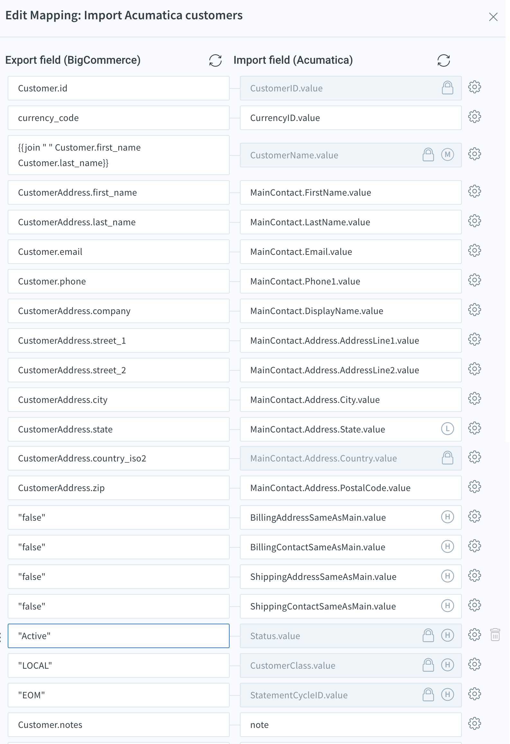Open settings for MainContact.Email.value
The width and height of the screenshot is (510, 744).
(474, 251)
